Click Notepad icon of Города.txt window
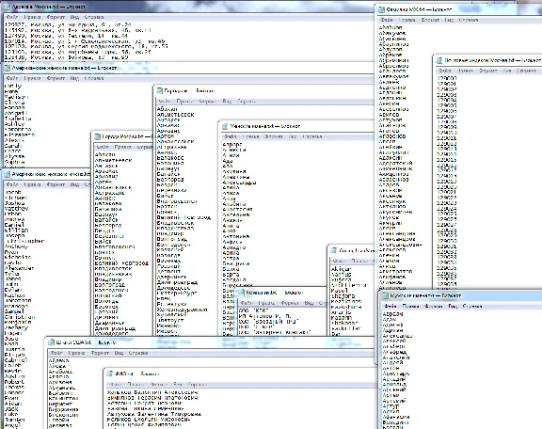The width and height of the screenshot is (542, 429). 159,91
